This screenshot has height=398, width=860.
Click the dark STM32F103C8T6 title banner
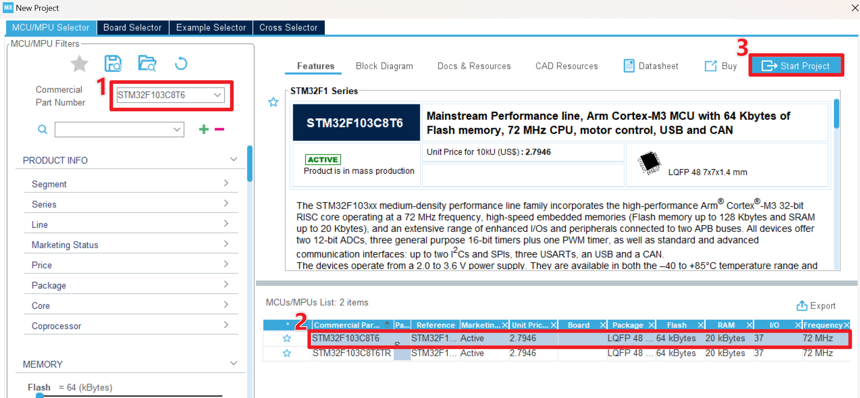pos(356,123)
